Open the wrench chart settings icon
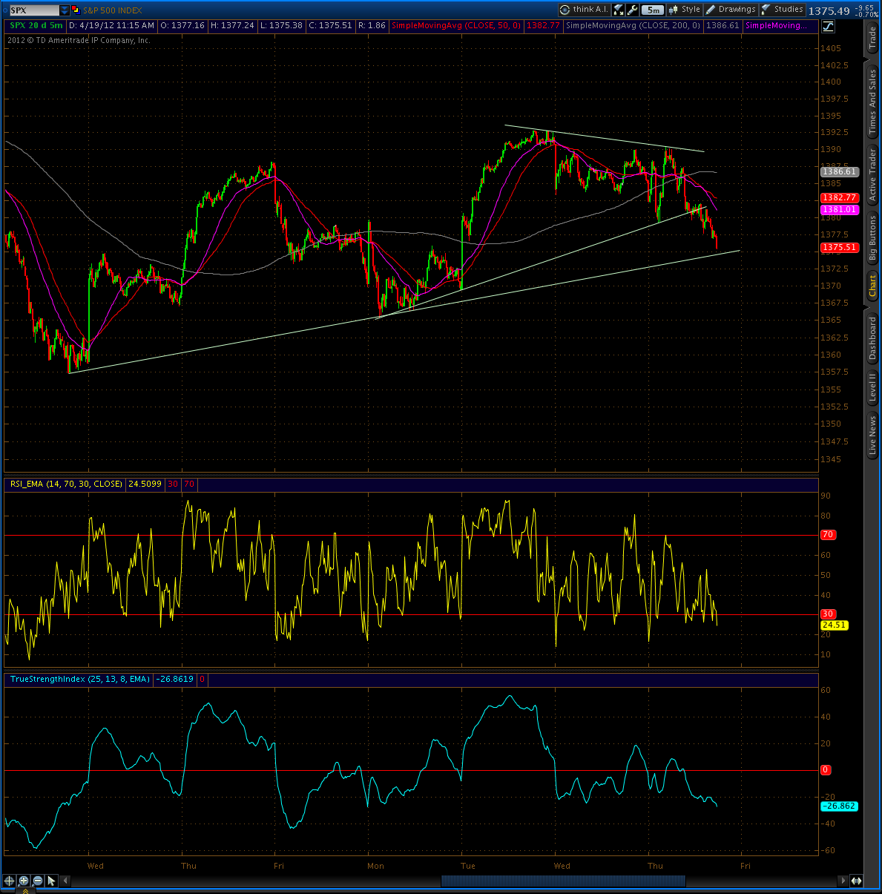 pos(633,10)
